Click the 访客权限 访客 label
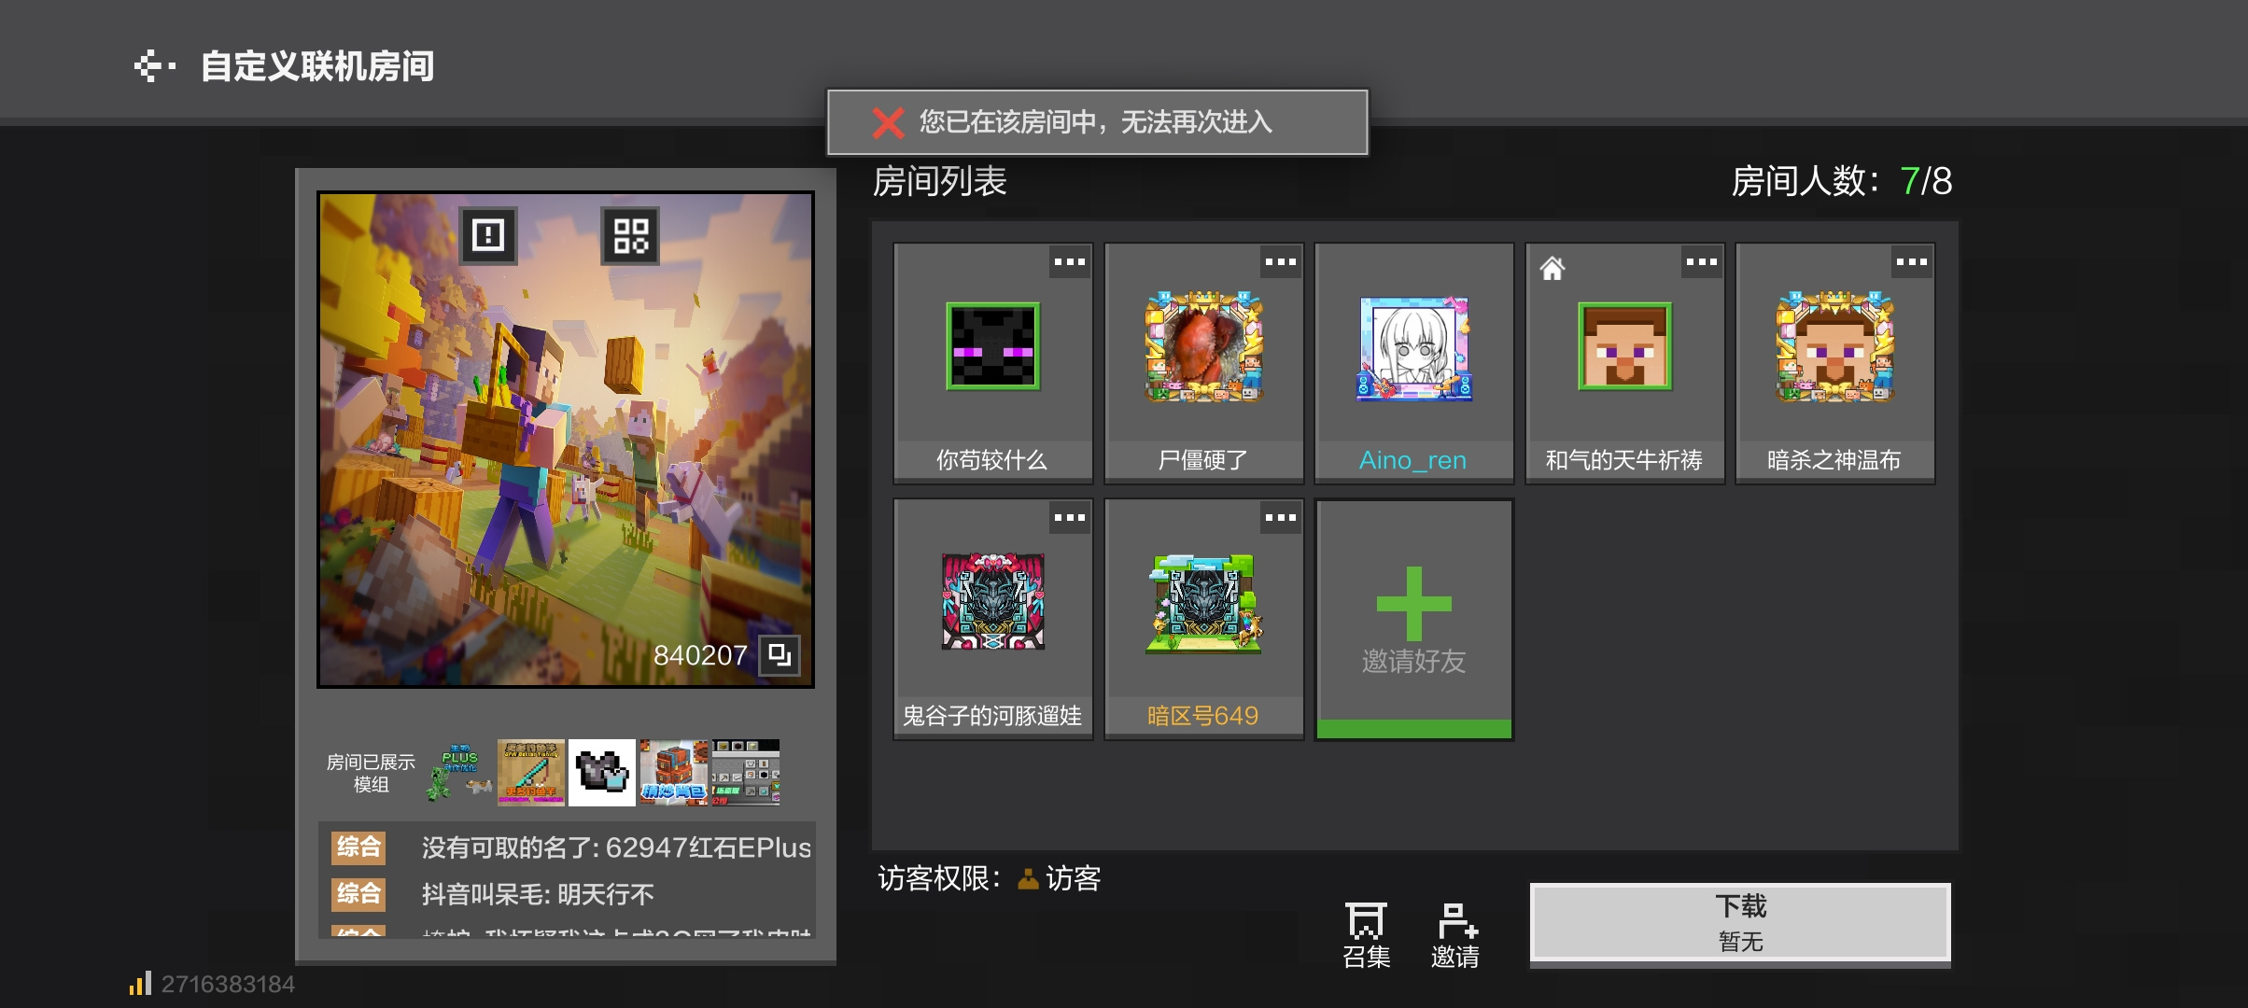The image size is (2248, 1008). click(990, 878)
